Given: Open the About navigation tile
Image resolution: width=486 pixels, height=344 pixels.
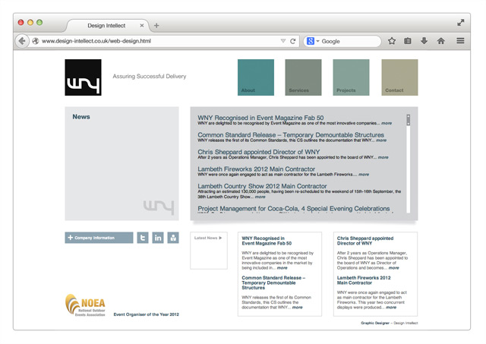Looking at the screenshot, I should click(255, 77).
